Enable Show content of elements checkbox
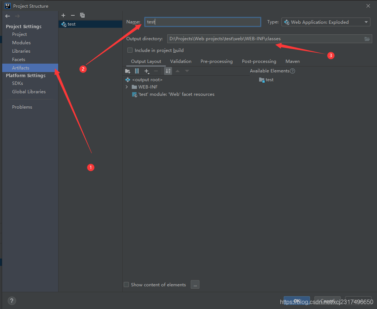This screenshot has height=309, width=377. point(127,285)
